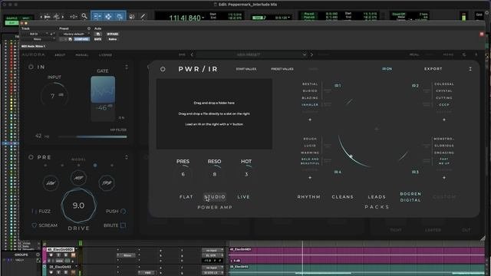Select the LEADS pack tab

click(x=377, y=197)
